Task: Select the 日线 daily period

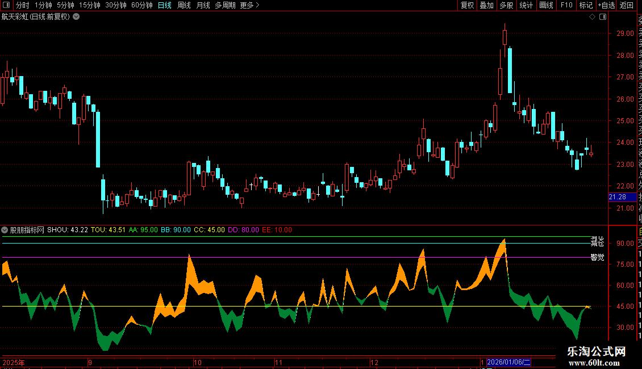Action: 165,5
